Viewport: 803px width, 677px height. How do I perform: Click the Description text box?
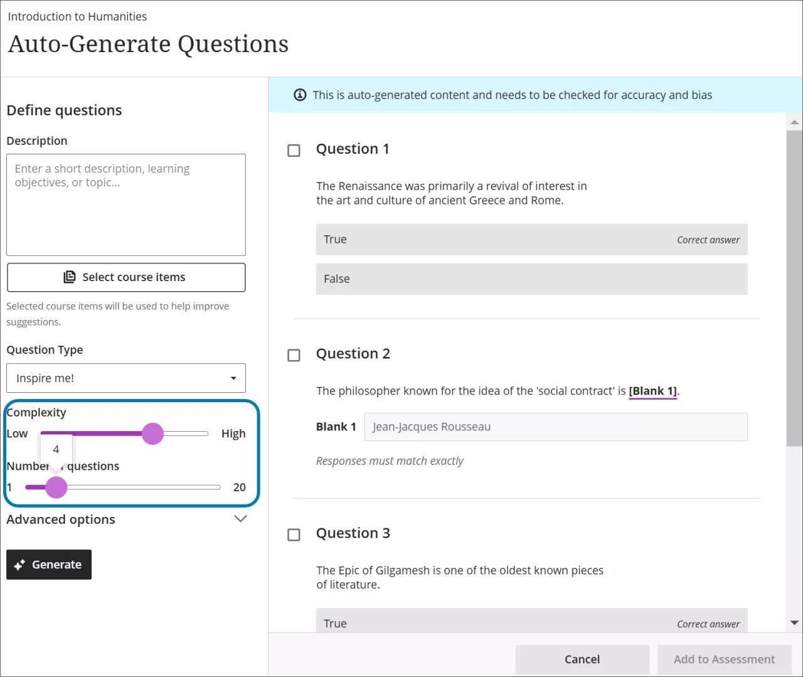coord(125,204)
